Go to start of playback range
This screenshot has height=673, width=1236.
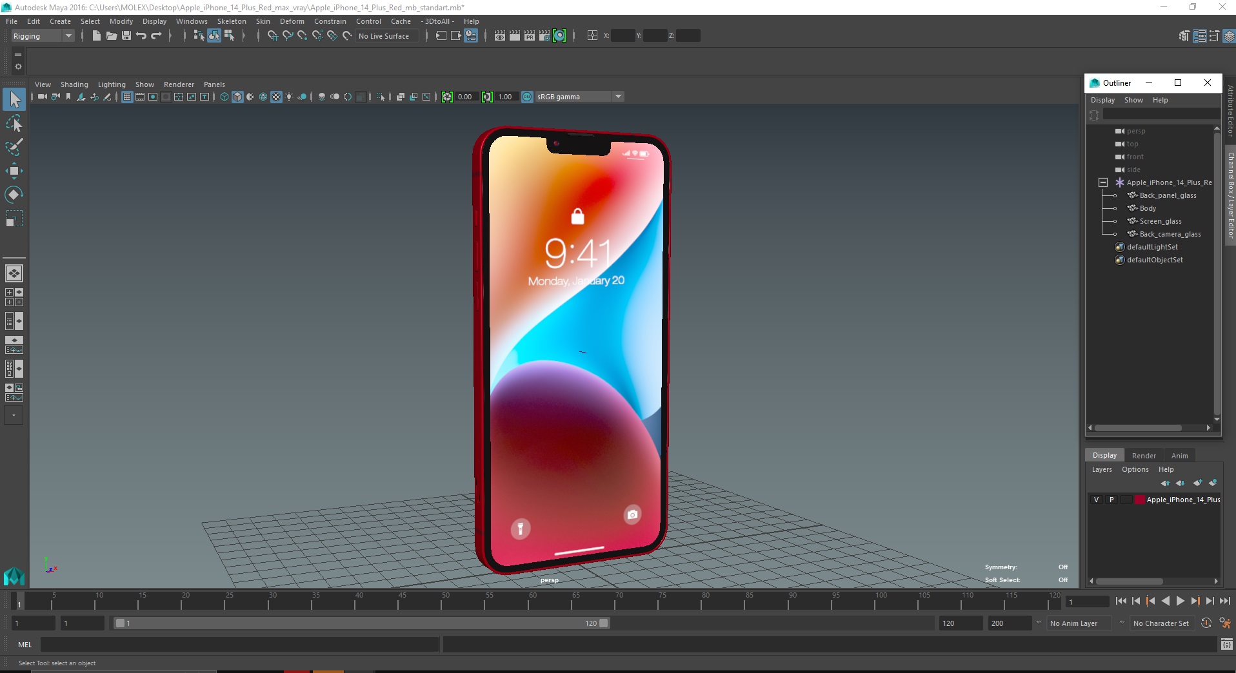[x=1121, y=601]
